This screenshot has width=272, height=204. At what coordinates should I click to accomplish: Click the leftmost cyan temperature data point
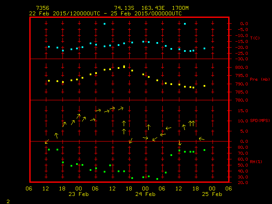tap(49, 47)
